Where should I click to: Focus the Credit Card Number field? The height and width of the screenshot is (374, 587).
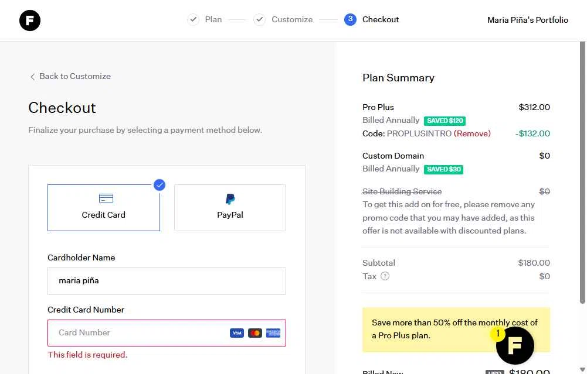coord(167,333)
